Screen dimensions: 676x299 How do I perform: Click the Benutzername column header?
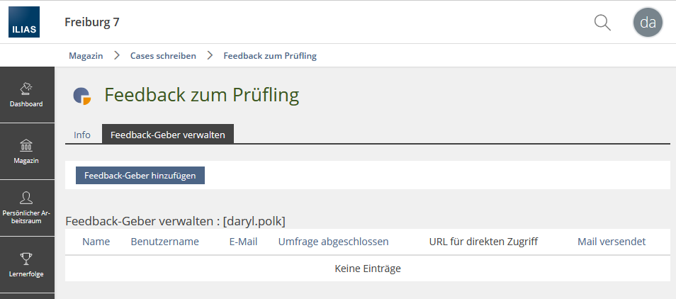165,242
